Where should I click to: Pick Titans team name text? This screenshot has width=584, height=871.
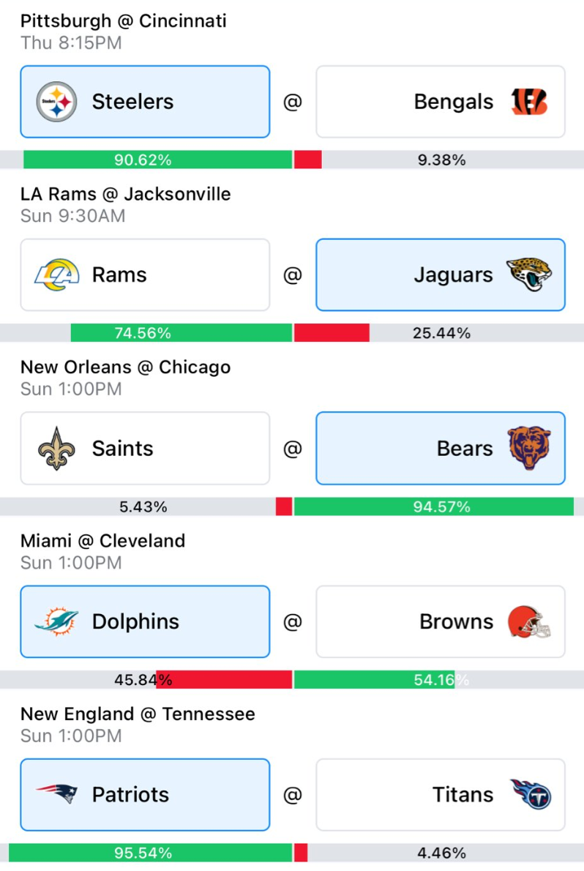pos(463,795)
